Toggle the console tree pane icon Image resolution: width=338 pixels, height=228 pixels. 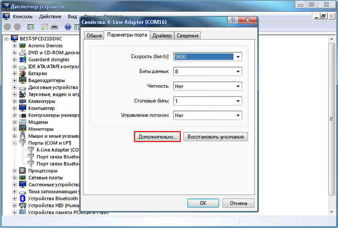click(x=30, y=27)
